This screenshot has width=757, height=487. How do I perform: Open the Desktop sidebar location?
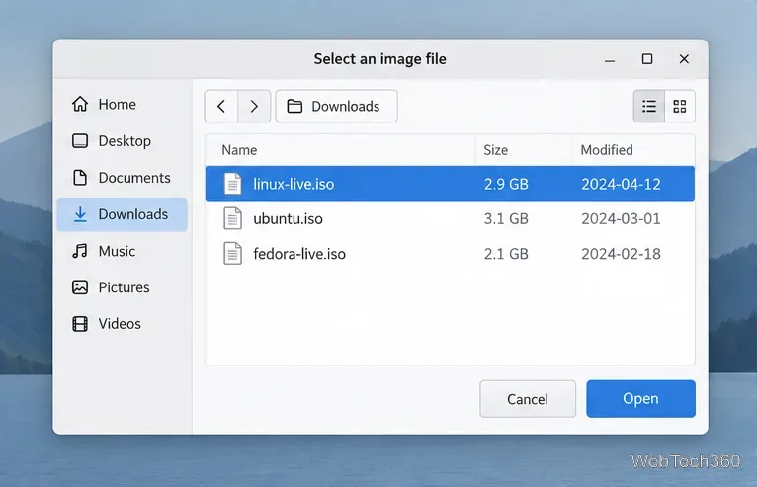coord(123,141)
